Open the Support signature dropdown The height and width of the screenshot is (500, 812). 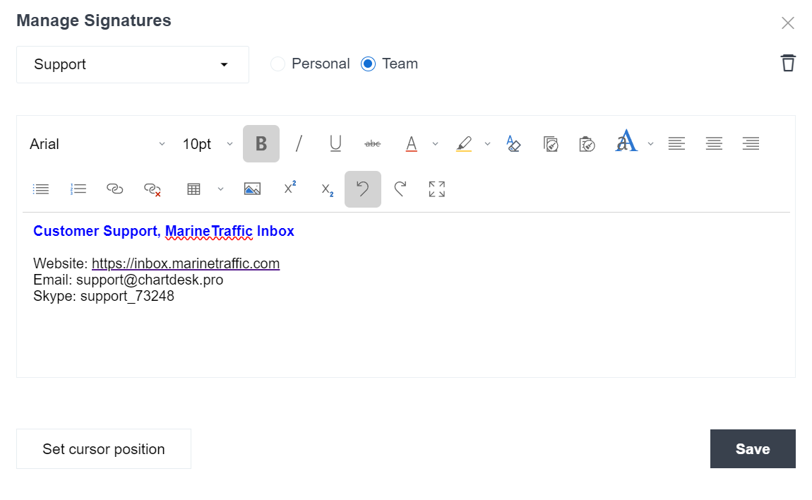click(x=133, y=65)
